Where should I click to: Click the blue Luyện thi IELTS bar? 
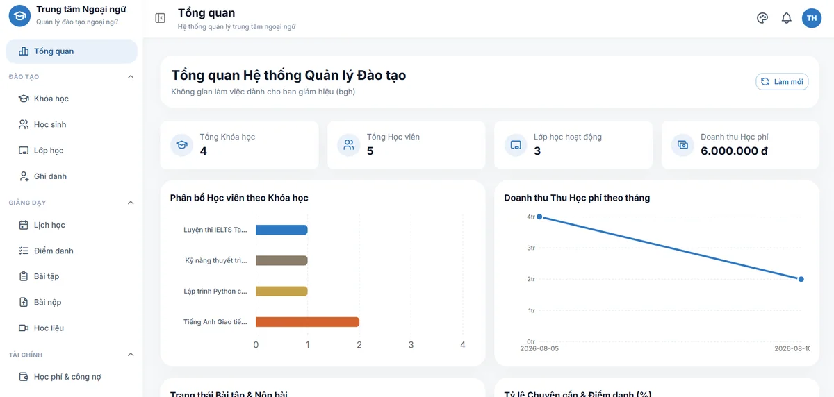click(x=281, y=230)
